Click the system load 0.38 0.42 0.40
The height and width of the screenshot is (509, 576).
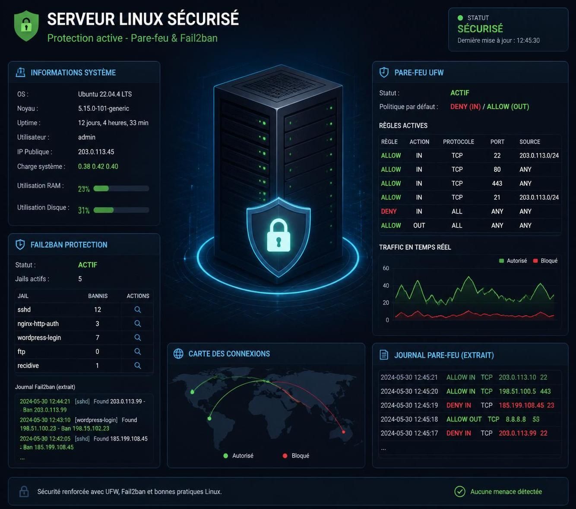pos(98,166)
